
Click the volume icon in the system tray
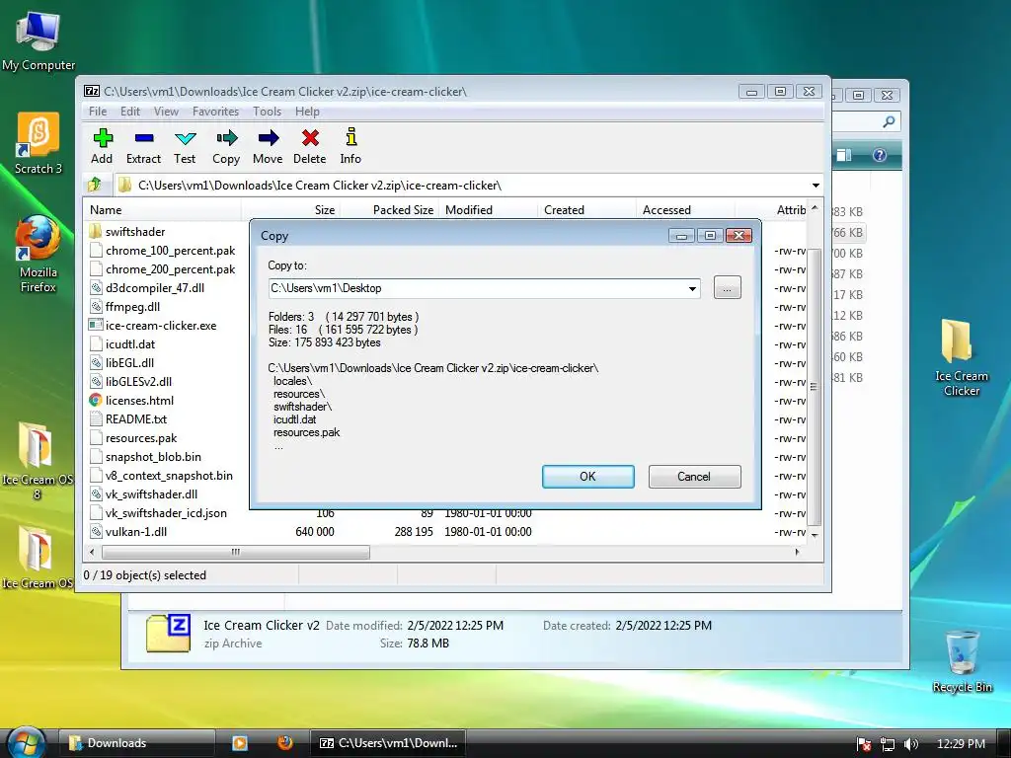click(x=911, y=744)
